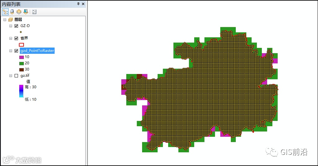Click the 省界 red outline symbol
318x166 pixels.
(21, 45)
